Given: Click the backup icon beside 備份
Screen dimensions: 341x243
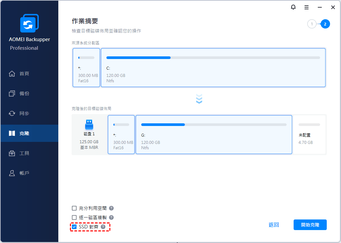Looking at the screenshot, I should pyautogui.click(x=12, y=93).
